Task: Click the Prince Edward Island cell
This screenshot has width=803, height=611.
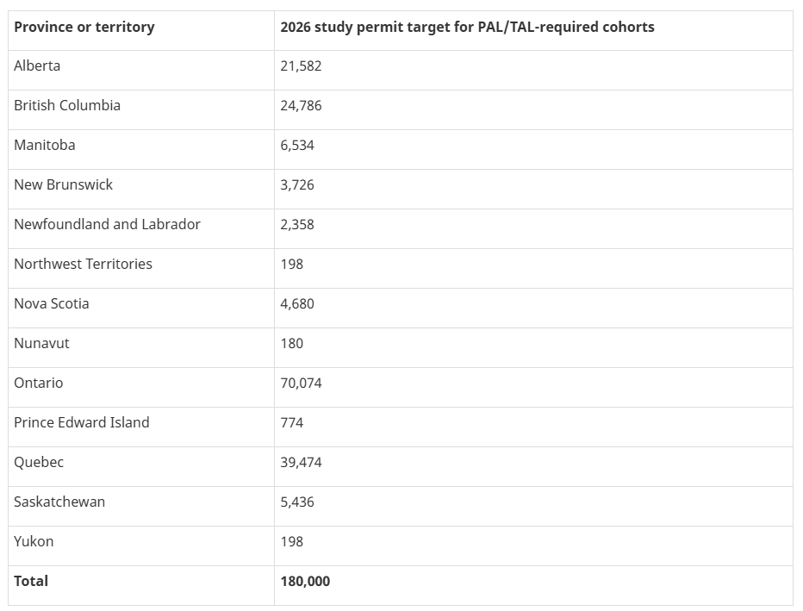Action: coord(82,422)
